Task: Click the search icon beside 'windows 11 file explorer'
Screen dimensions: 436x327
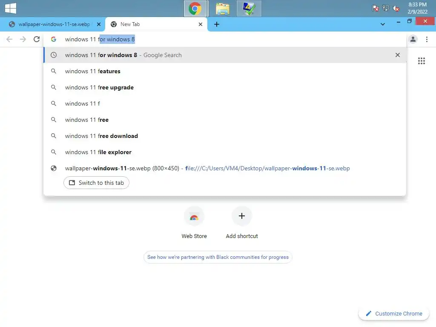Action: coord(54,152)
